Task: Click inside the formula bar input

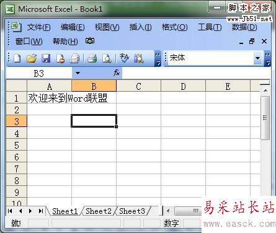Action: [x=196, y=73]
